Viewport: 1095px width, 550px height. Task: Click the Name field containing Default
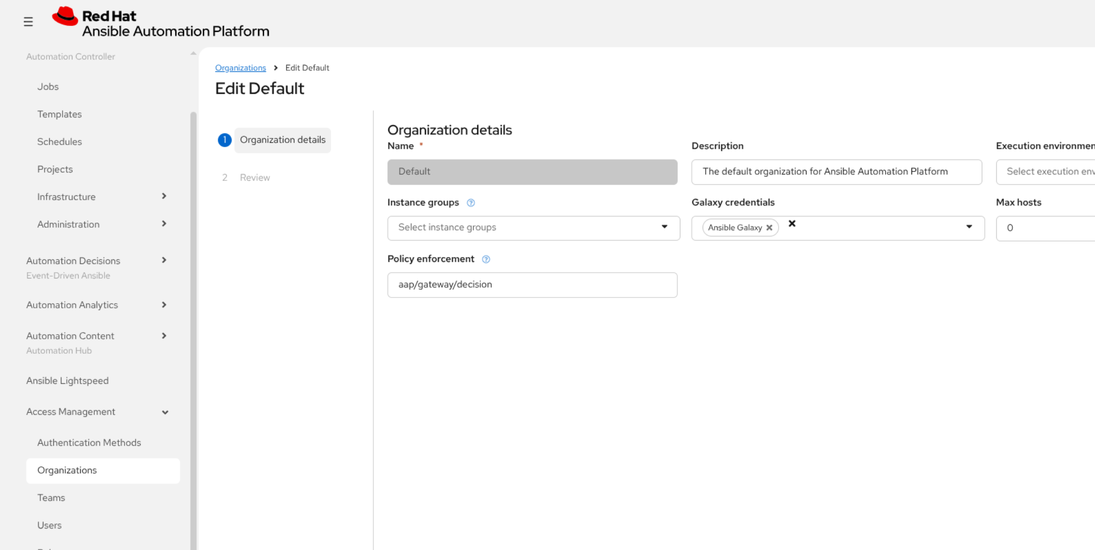point(533,172)
